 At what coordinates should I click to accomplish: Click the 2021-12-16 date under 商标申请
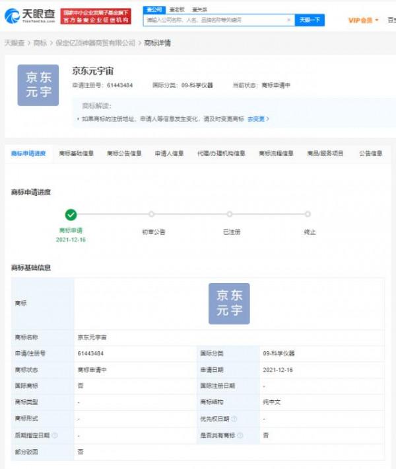pyautogui.click(x=71, y=240)
